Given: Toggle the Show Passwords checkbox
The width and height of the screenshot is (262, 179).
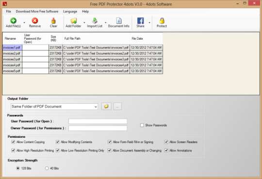Looking at the screenshot, I should pos(142,125).
